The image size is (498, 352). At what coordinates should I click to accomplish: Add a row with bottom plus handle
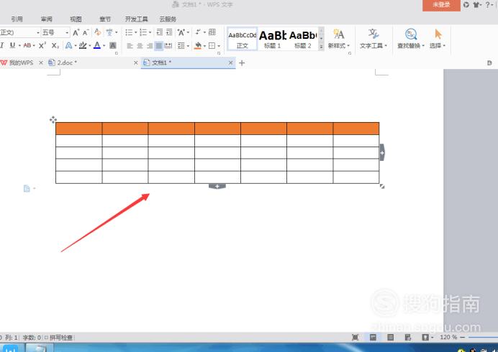pos(217,187)
